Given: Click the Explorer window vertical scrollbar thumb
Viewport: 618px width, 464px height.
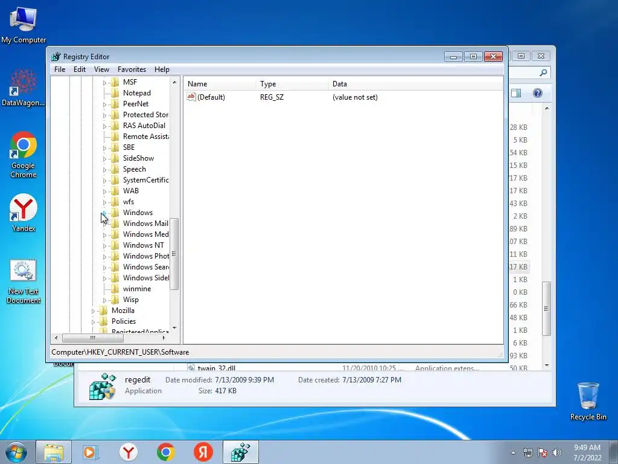Looking at the screenshot, I should tap(546, 309).
